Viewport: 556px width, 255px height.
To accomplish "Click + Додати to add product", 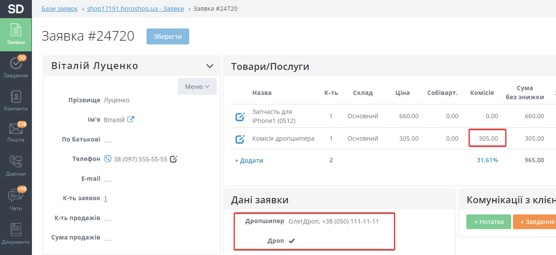I will pyautogui.click(x=249, y=160).
